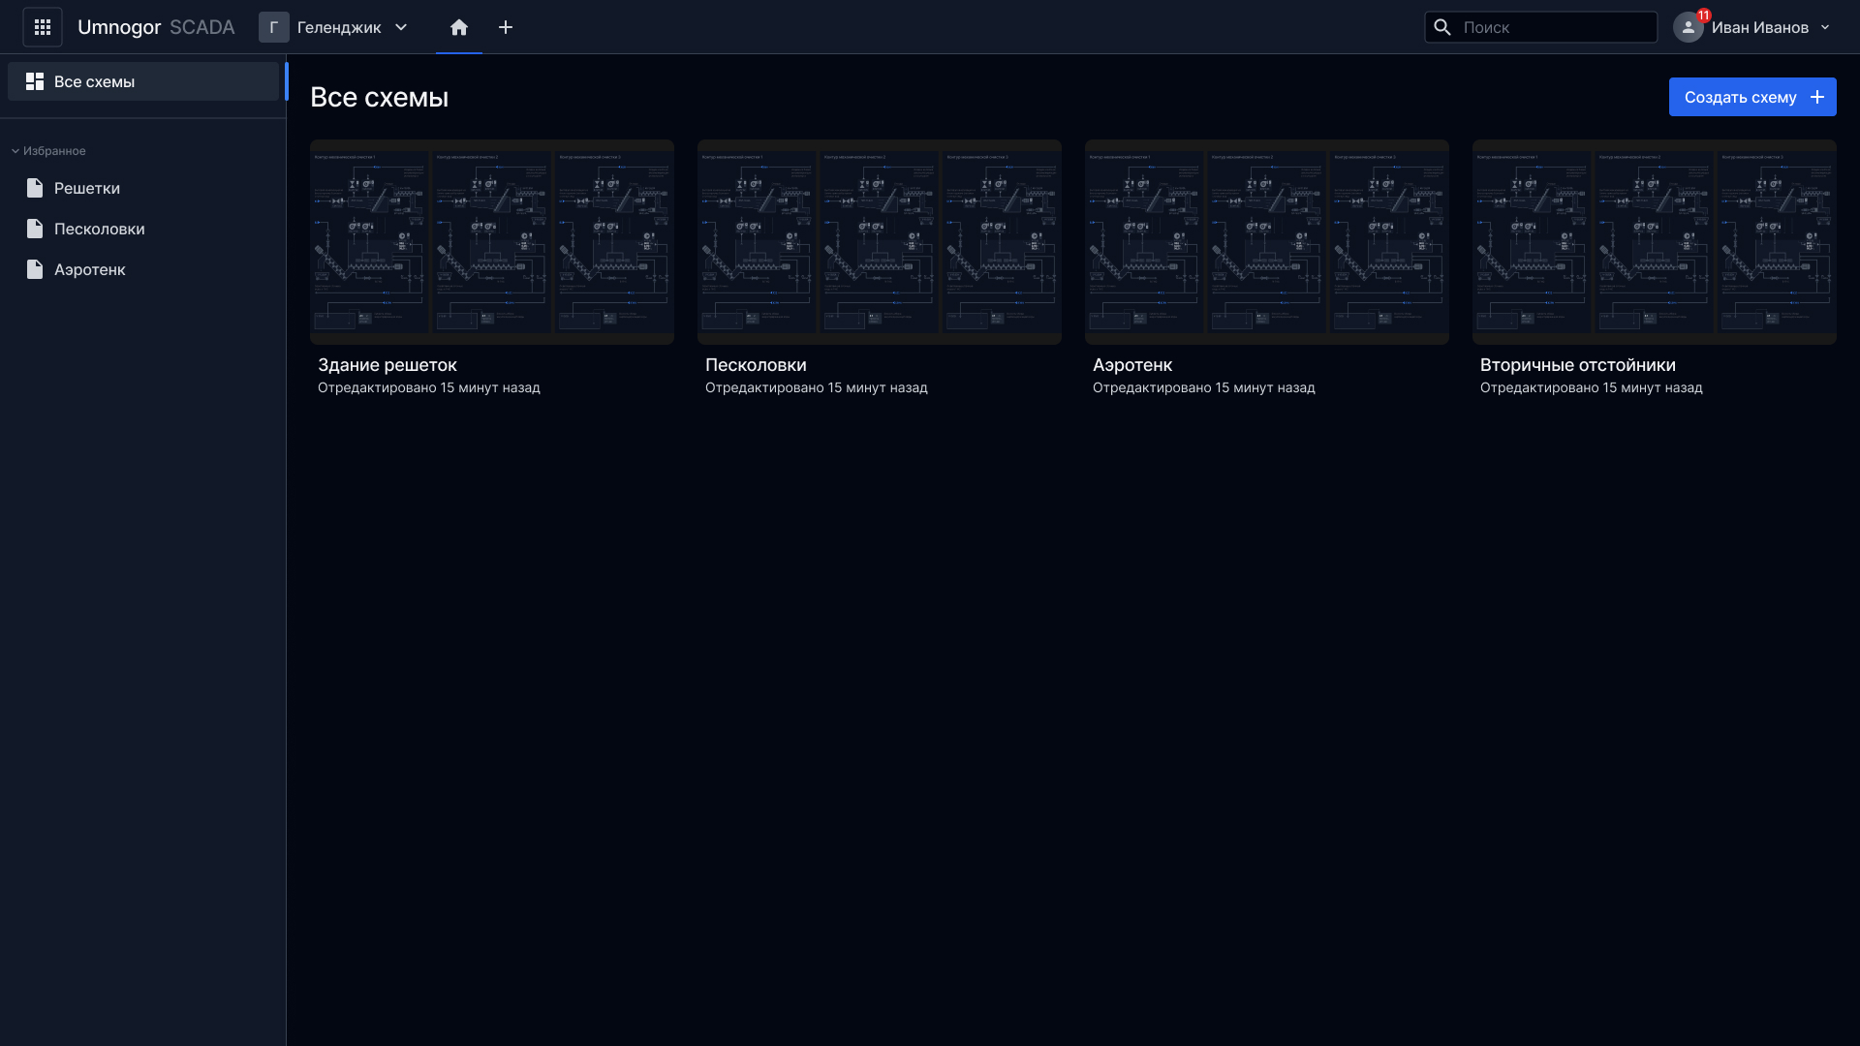The height and width of the screenshot is (1046, 1860).
Task: Click edited timestamp under Здание решеток
Action: (x=429, y=387)
